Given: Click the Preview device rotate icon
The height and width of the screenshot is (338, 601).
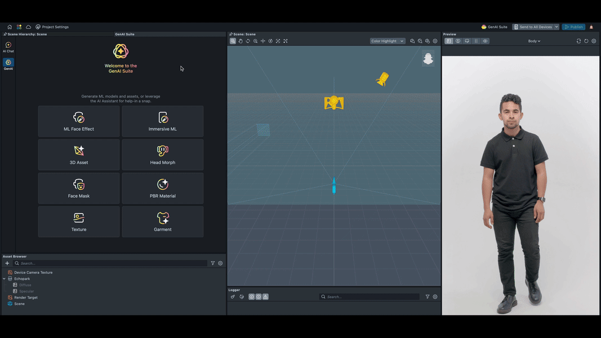Looking at the screenshot, I should point(579,41).
